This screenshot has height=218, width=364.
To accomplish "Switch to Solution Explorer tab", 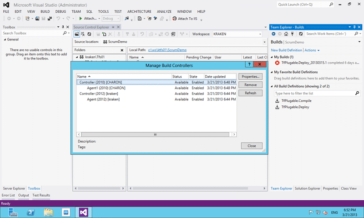I will [x=308, y=188].
